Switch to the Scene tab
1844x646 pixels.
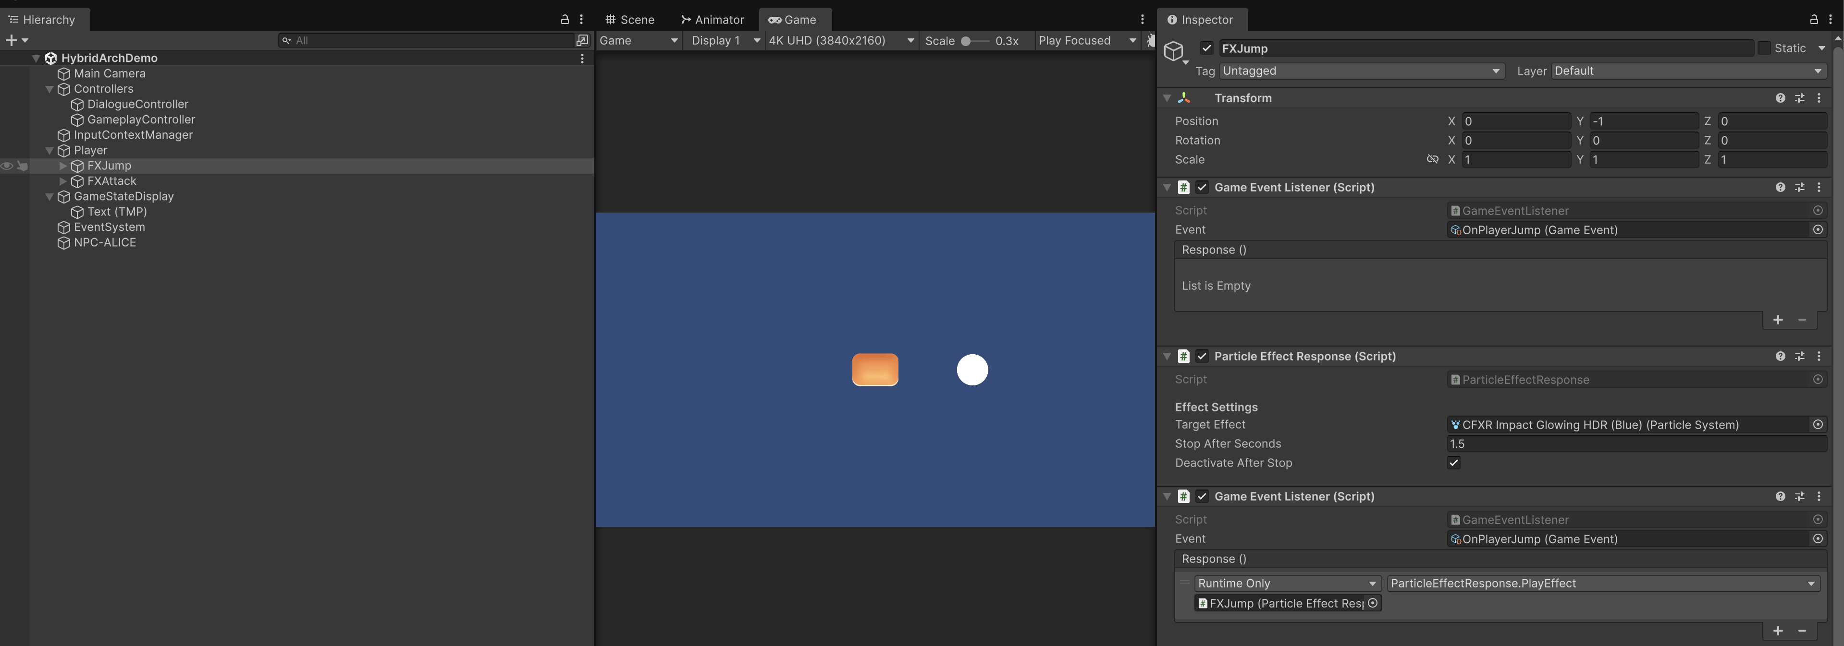point(630,19)
